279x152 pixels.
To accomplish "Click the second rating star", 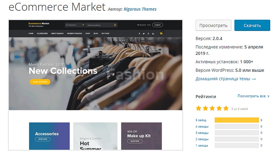I will (x=205, y=108).
